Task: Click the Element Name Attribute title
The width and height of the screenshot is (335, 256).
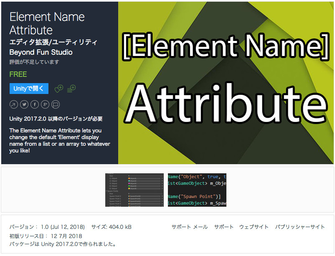Action: pos(47,23)
